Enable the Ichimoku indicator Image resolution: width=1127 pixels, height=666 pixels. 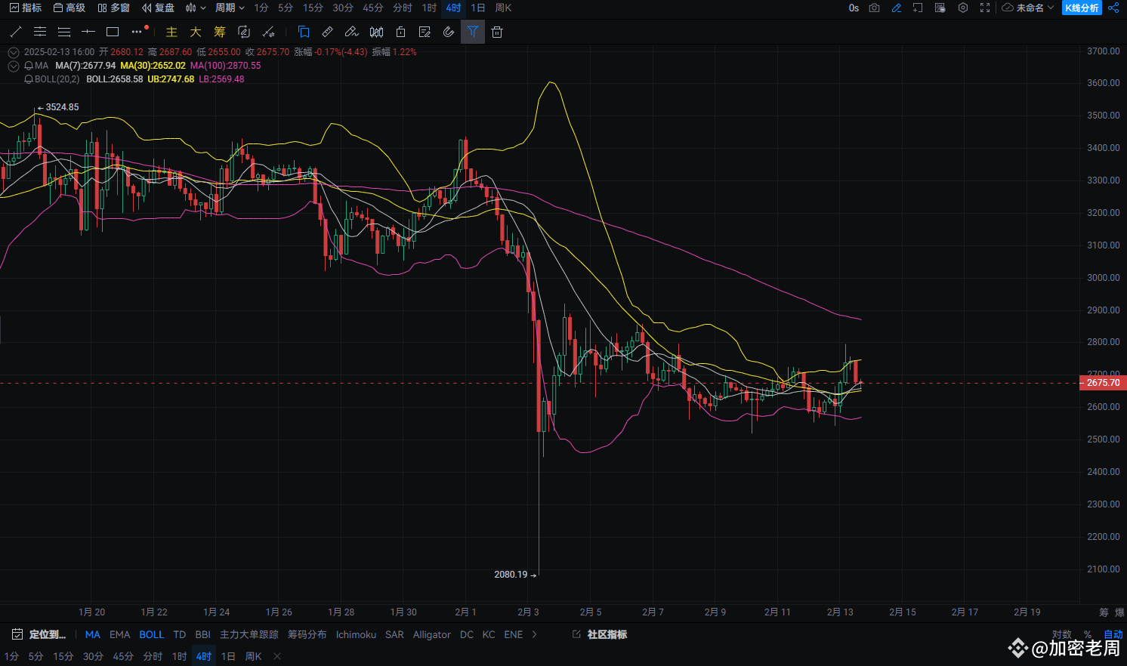(x=356, y=635)
